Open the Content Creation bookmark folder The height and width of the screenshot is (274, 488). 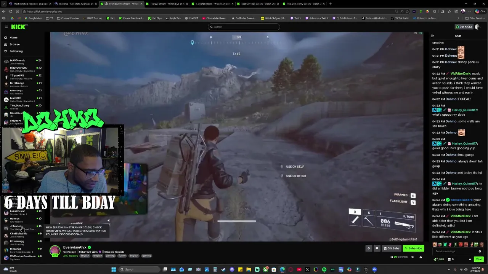pos(68,18)
